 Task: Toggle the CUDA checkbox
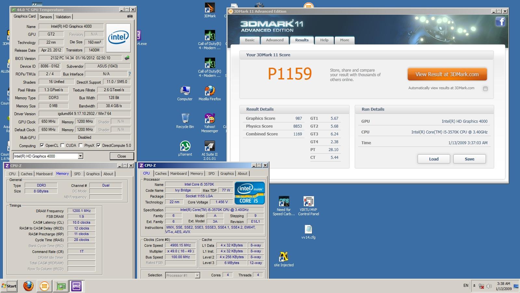[62, 146]
